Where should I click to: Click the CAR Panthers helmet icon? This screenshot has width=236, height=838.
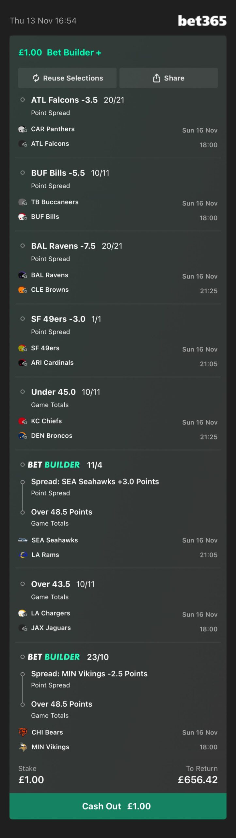23,129
